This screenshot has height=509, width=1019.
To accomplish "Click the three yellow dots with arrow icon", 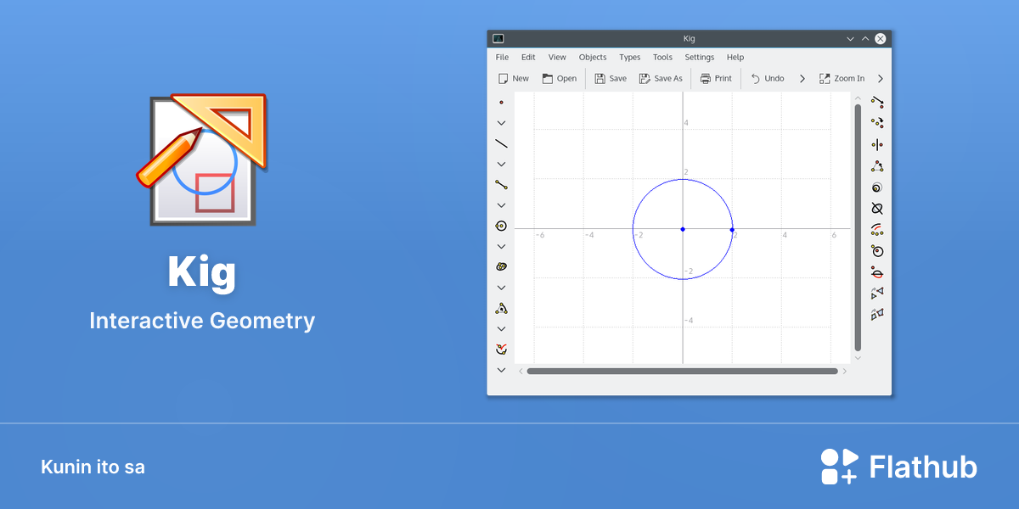I will (877, 123).
